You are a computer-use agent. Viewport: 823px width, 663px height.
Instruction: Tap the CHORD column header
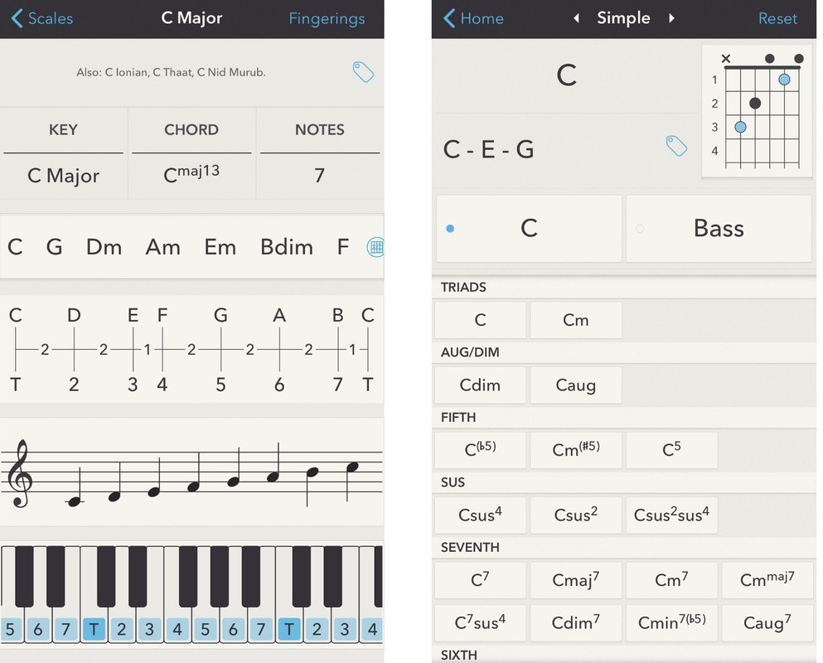click(191, 129)
